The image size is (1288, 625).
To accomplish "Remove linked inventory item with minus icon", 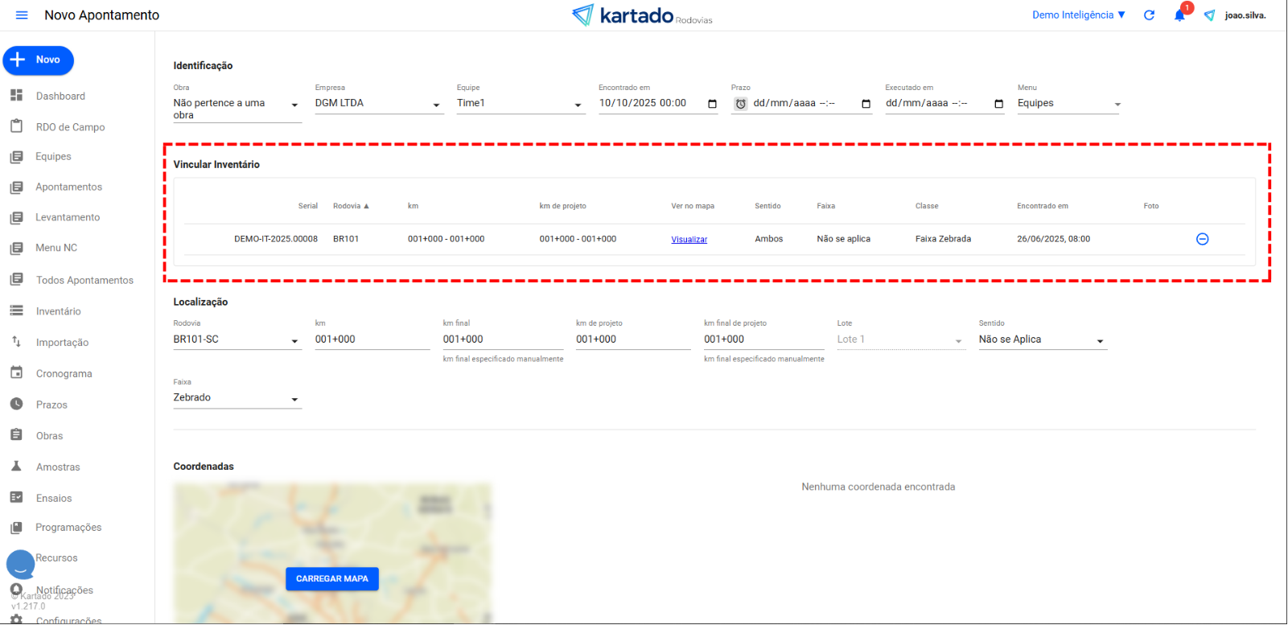I will [x=1202, y=239].
